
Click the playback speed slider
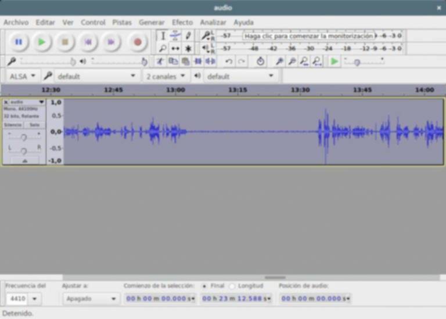(364, 61)
